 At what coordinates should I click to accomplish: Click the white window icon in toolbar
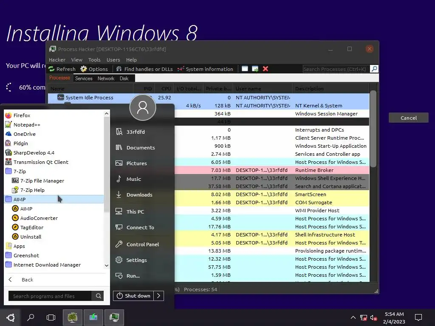point(245,69)
